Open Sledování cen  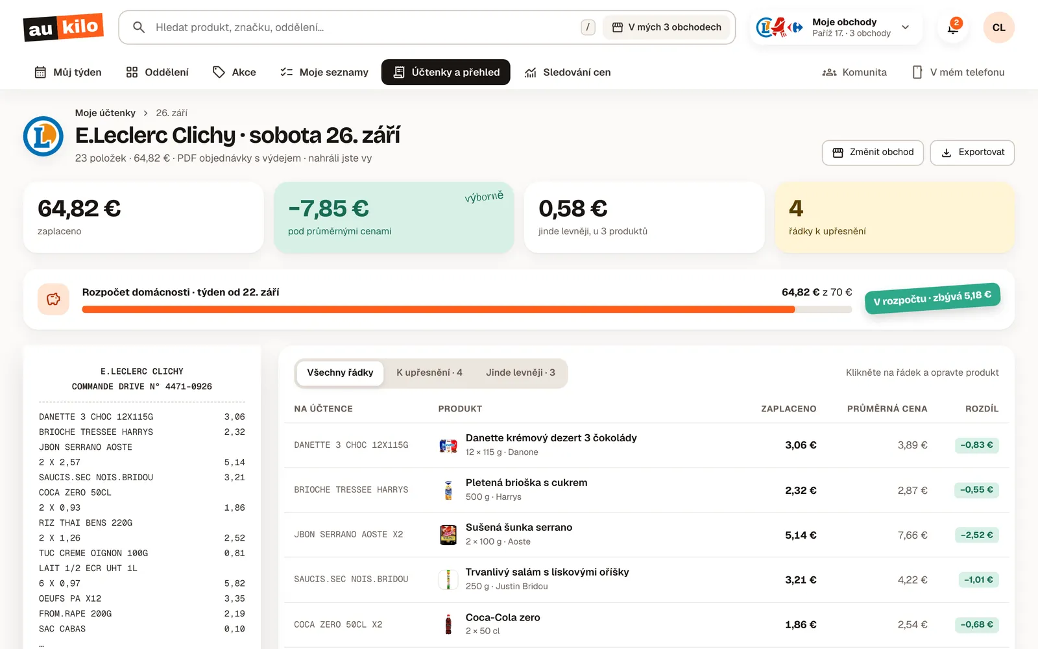(x=568, y=72)
